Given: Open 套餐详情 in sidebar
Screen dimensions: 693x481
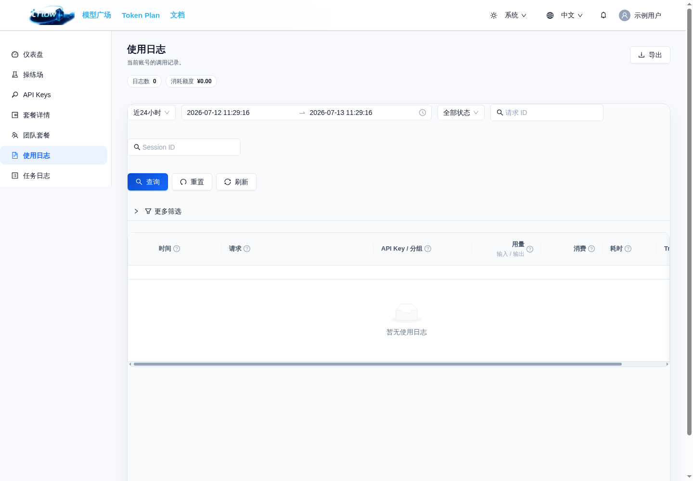Looking at the screenshot, I should click(53, 115).
